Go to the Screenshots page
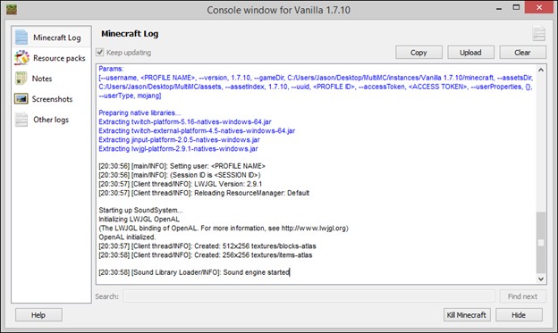 [x=52, y=99]
